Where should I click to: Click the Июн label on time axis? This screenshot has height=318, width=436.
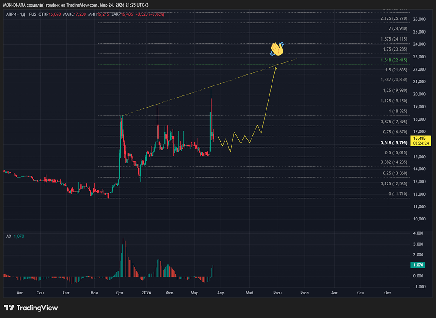pyautogui.click(x=277, y=293)
